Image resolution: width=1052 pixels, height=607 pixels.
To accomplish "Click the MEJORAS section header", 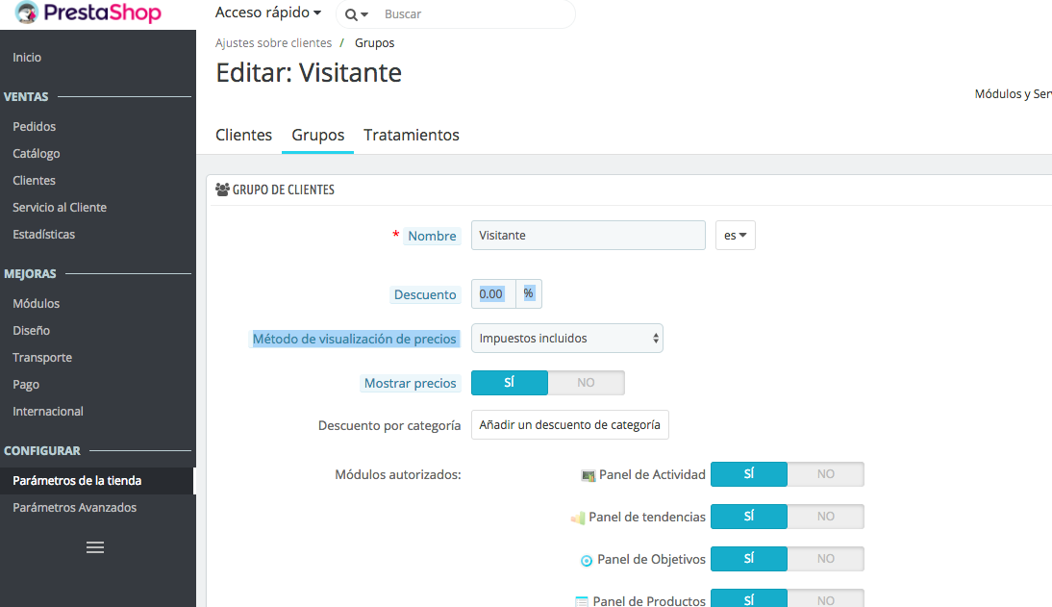I will click(x=30, y=274).
